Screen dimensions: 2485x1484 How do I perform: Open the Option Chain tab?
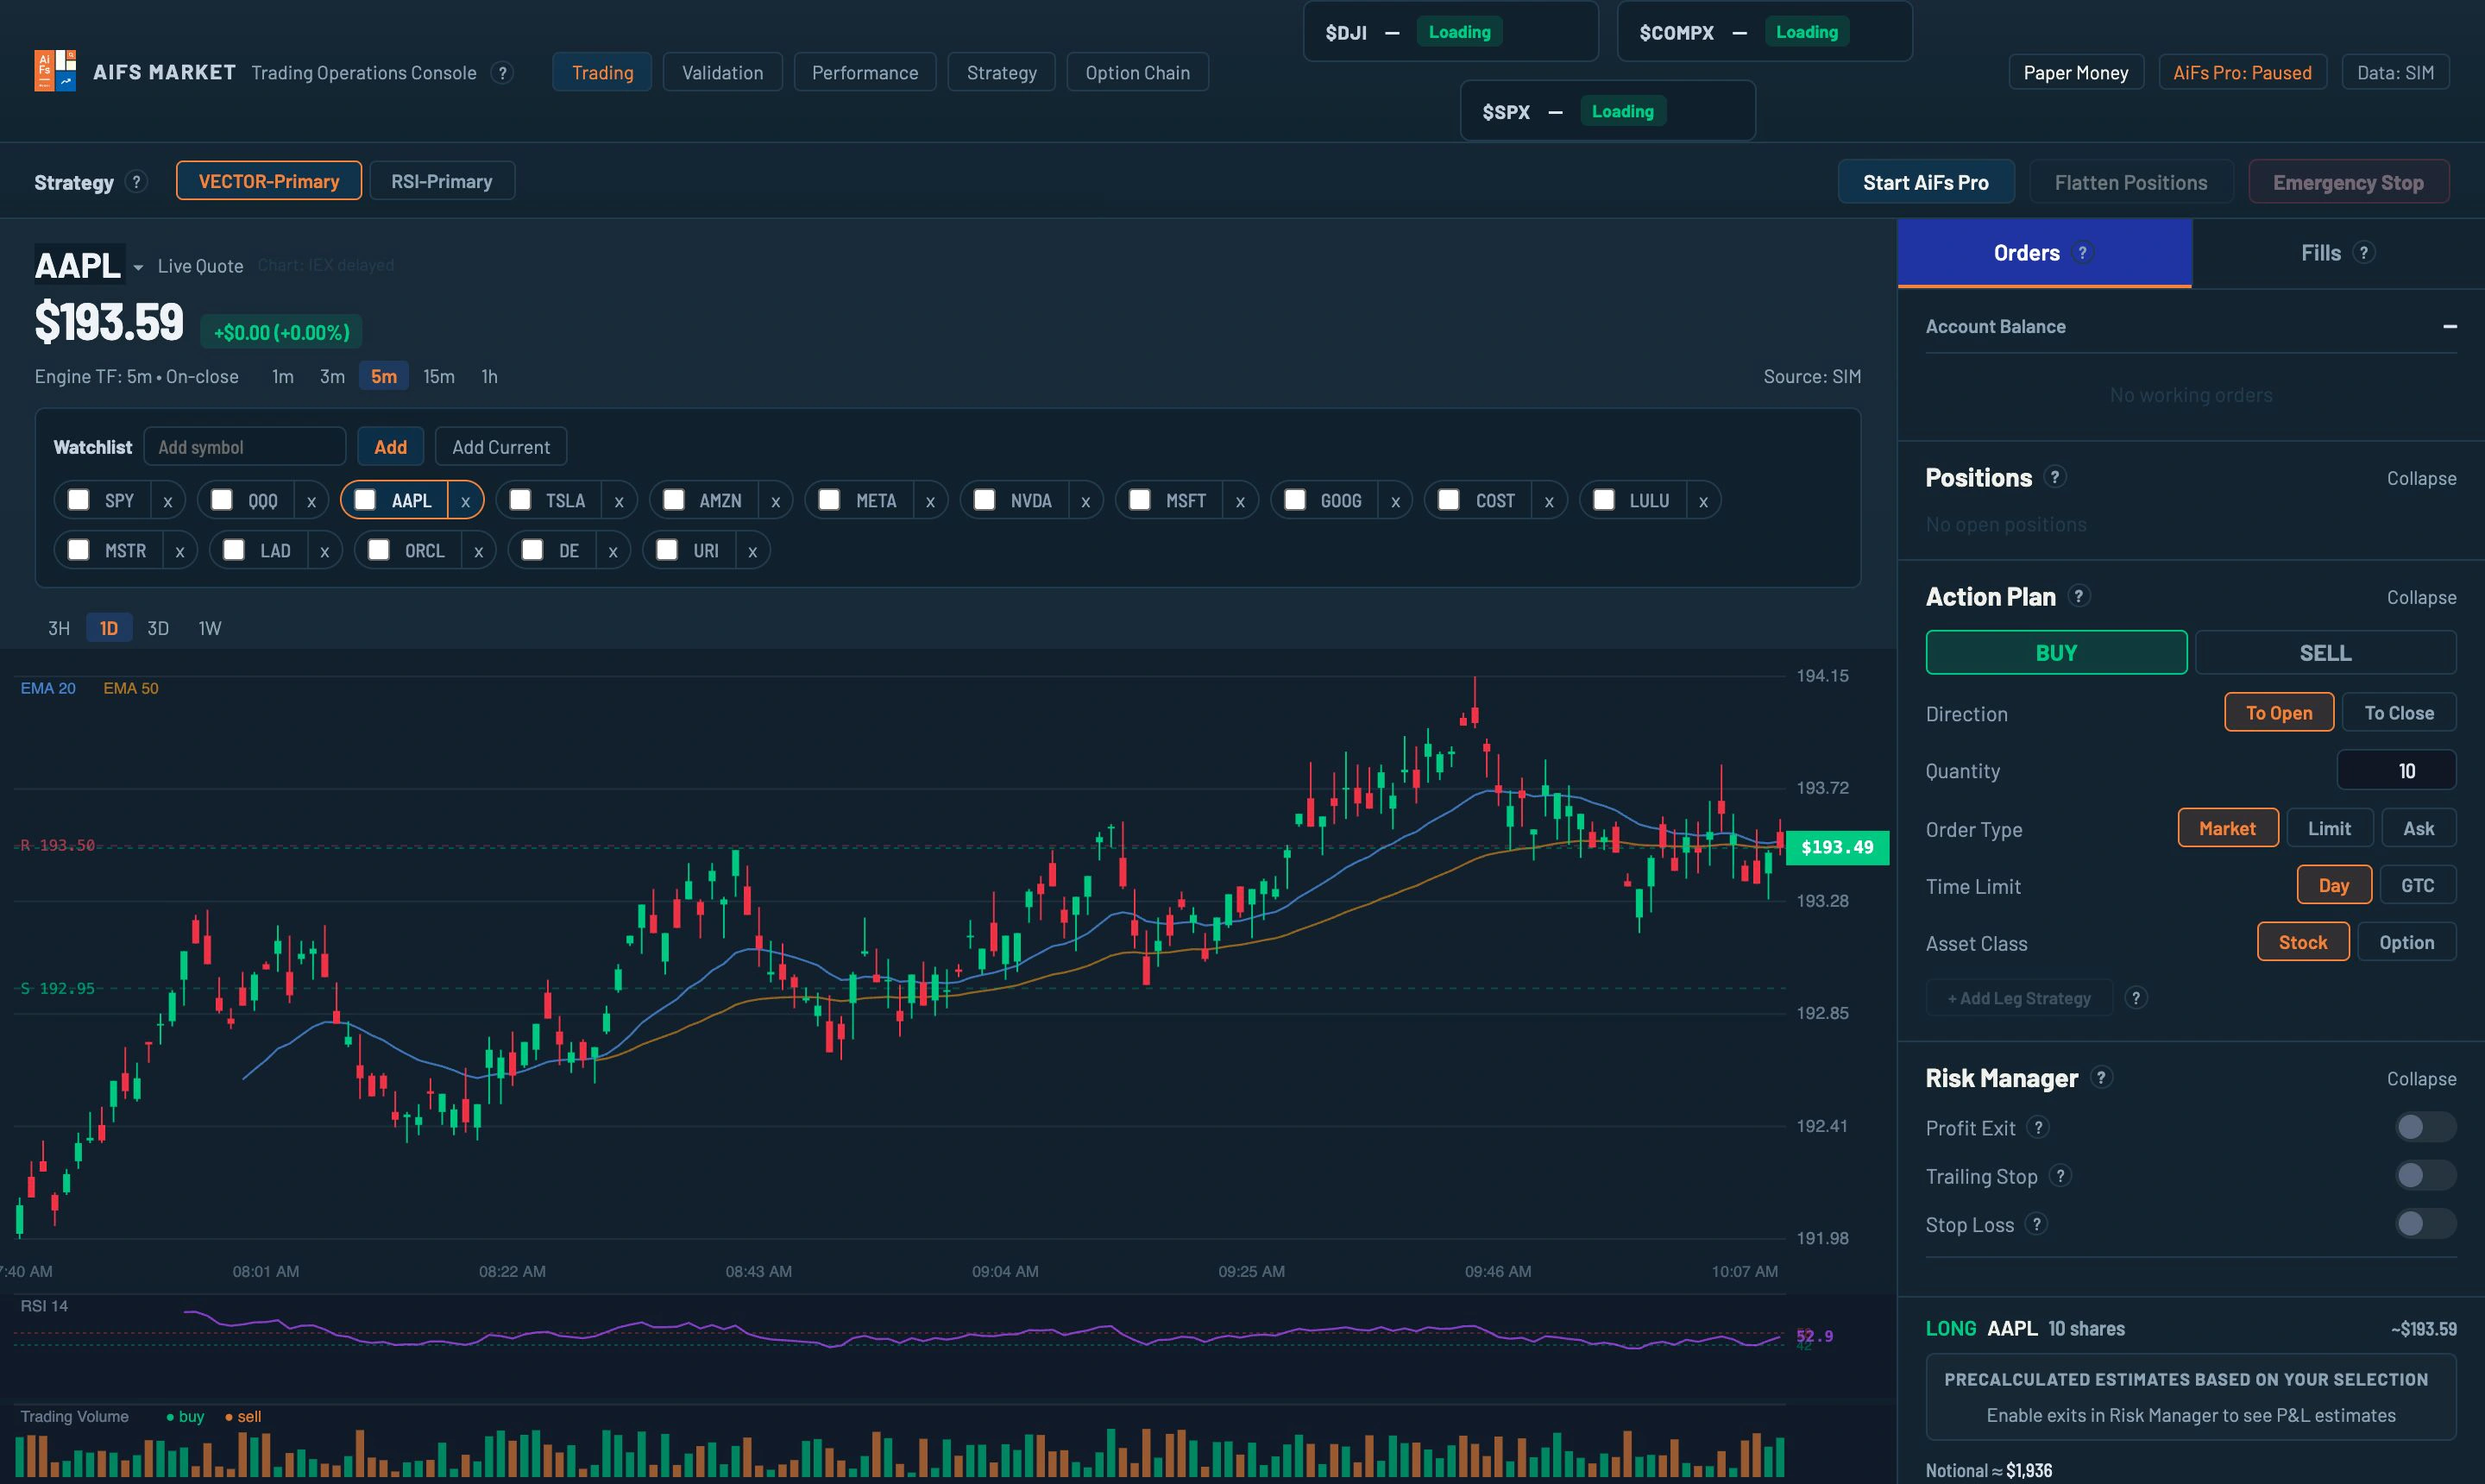tap(1137, 72)
